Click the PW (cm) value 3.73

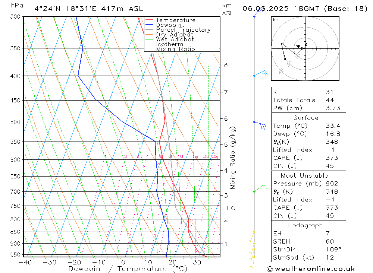coord(333,108)
